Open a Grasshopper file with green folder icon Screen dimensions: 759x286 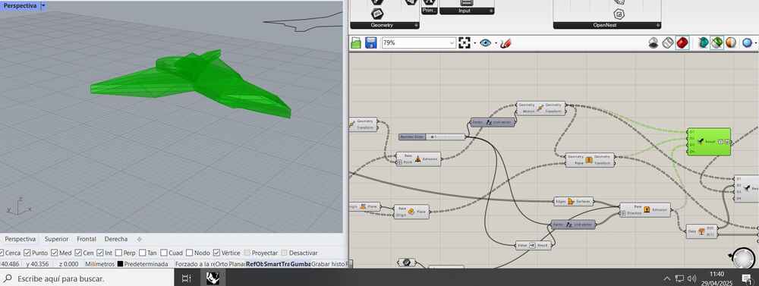[356, 43]
